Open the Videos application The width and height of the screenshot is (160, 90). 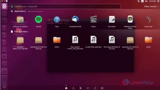tap(93, 19)
